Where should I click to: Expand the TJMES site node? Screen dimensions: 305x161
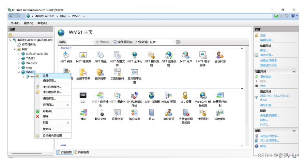pyautogui.click(x=19, y=58)
